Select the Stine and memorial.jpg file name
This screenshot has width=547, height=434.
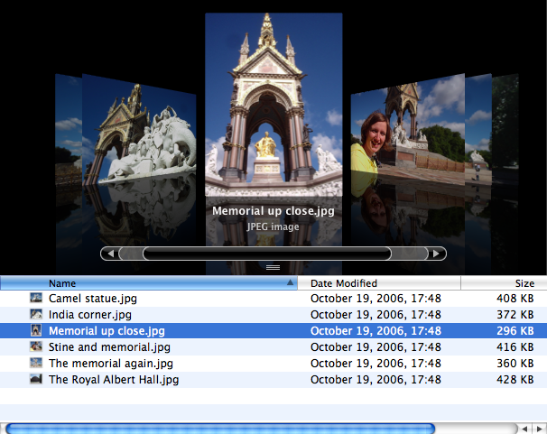[109, 346]
